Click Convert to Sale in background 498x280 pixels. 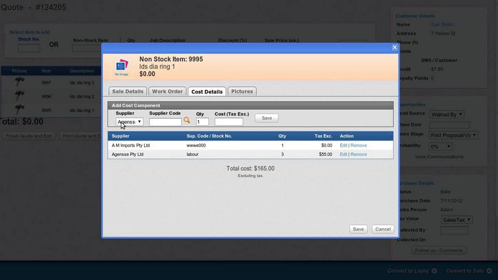(465, 271)
